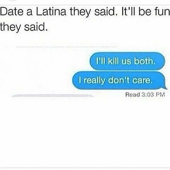
Task: Click the divider line above the caption
Action: tap(85, 5)
